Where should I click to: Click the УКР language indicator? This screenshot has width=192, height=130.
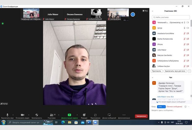click(x=172, y=122)
